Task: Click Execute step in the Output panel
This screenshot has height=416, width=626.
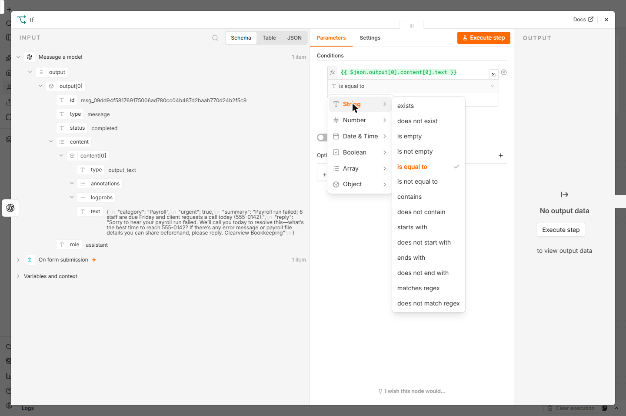Action: 561,230
